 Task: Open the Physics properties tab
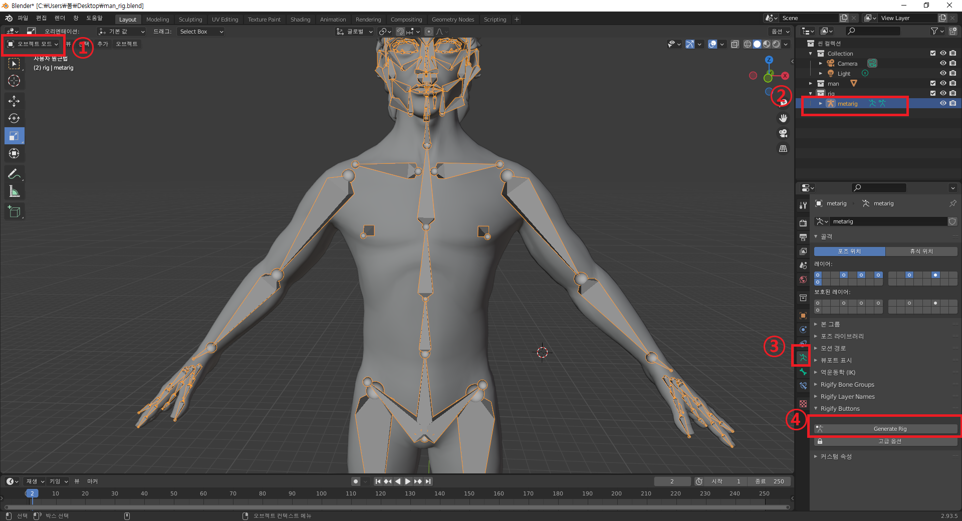point(803,330)
